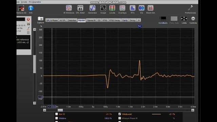The width and height of the screenshot is (217, 122).
Task: Click the Capture camera icon
Action: [41, 19]
